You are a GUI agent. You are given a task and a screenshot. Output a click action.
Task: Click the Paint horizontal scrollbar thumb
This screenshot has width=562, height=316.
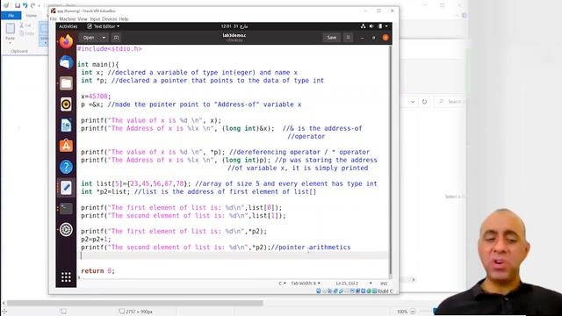134,304
